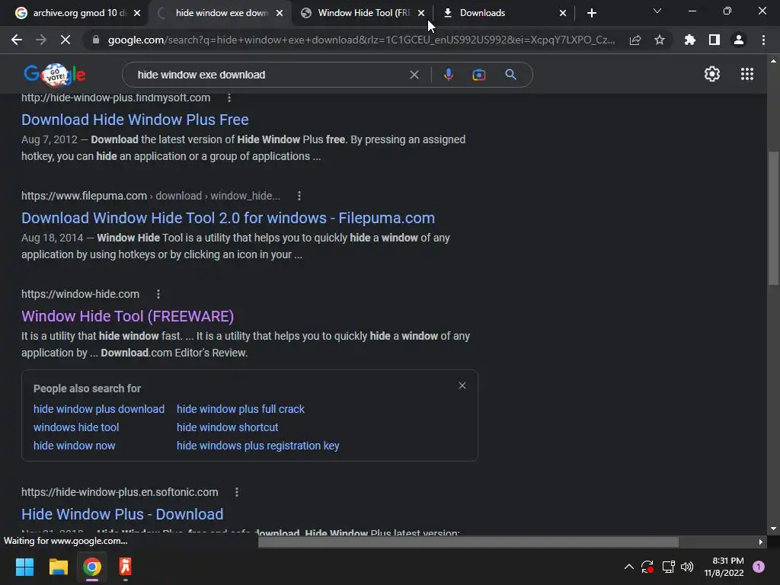Stop loading the page
780x585 pixels.
pos(66,40)
